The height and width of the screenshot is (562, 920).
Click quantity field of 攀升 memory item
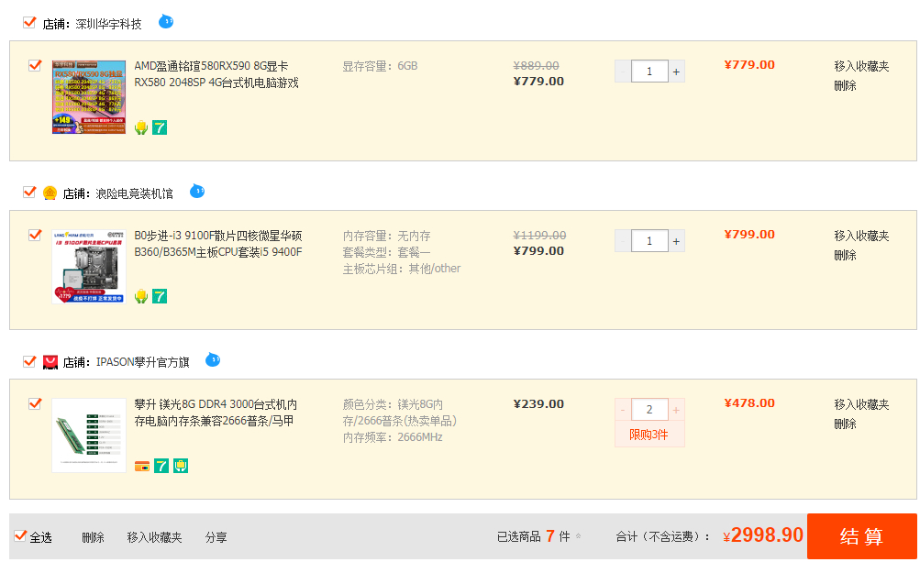coord(649,410)
